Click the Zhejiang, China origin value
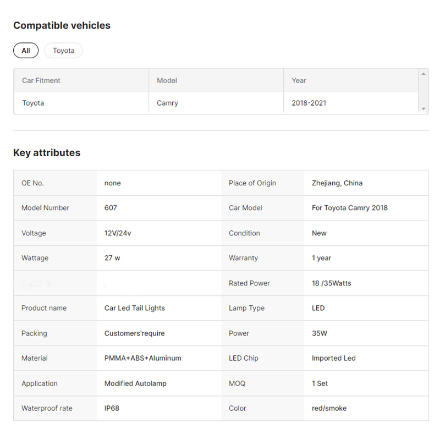This screenshot has height=440, width=440. [337, 183]
